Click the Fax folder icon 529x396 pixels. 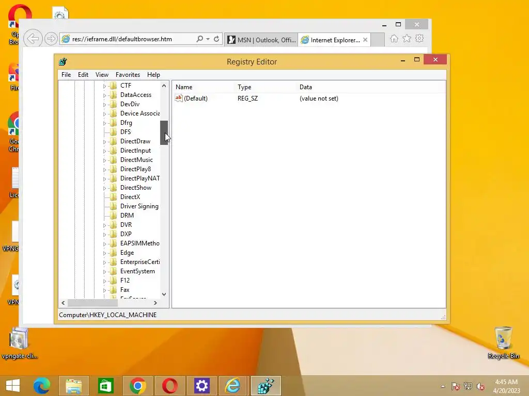coord(114,290)
